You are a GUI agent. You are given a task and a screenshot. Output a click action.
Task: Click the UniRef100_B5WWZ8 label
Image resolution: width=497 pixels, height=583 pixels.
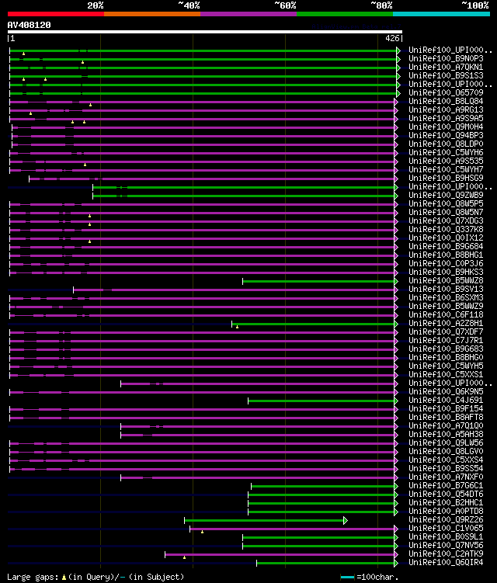(x=446, y=281)
